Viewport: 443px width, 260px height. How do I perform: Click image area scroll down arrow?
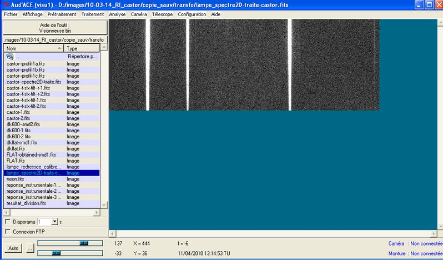click(x=440, y=227)
